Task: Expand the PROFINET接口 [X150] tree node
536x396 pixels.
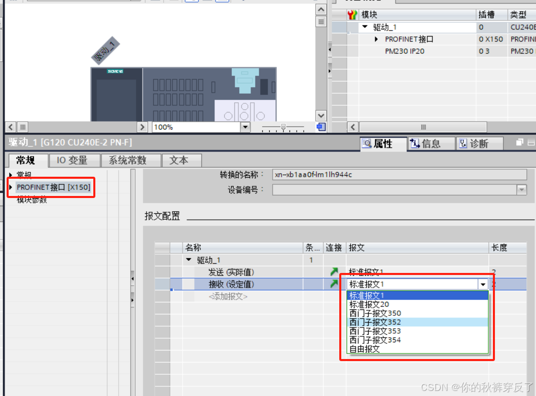Action: click(x=11, y=187)
